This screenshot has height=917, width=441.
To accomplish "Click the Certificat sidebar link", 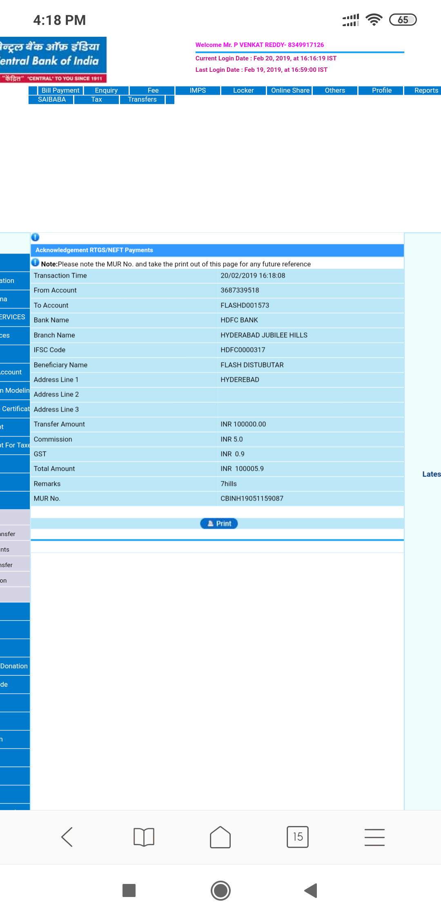I will [15, 409].
